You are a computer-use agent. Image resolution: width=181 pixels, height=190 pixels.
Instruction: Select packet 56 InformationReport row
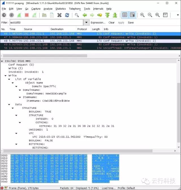[x=90, y=48]
